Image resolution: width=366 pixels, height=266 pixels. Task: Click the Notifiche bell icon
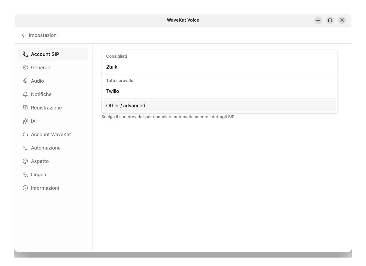coord(25,94)
